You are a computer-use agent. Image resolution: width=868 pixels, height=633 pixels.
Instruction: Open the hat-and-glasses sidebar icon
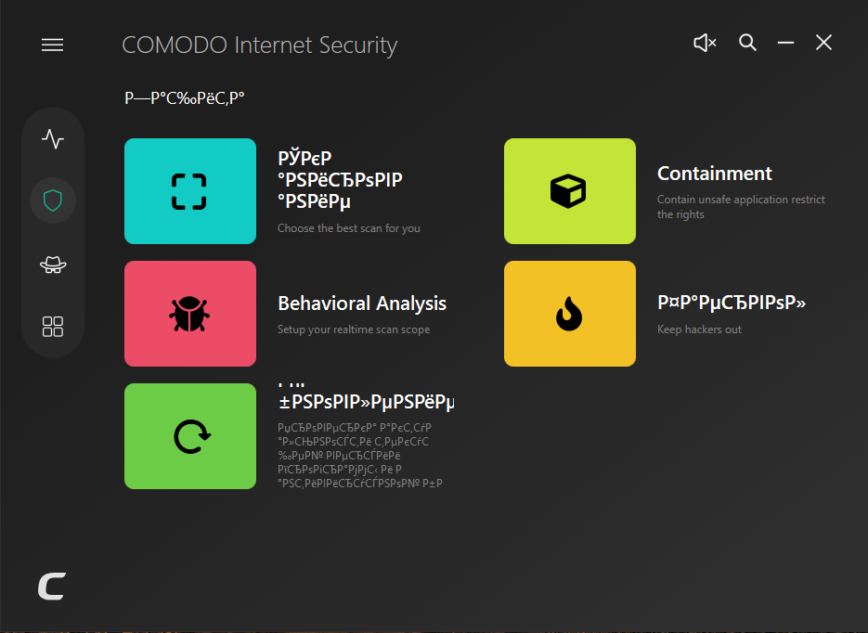click(x=53, y=265)
